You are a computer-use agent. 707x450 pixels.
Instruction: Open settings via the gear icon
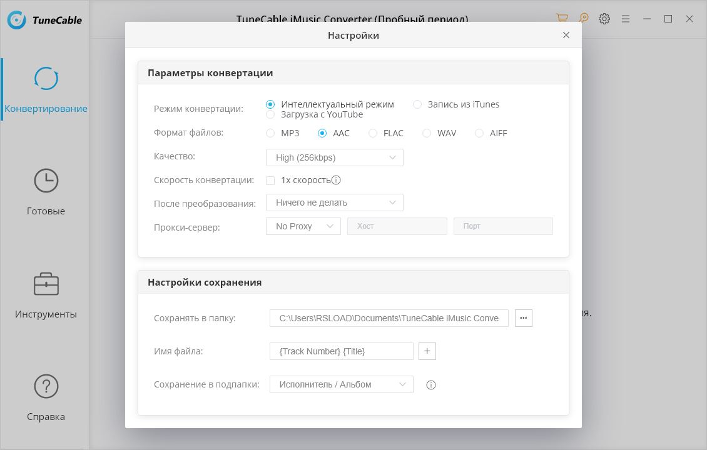(604, 19)
